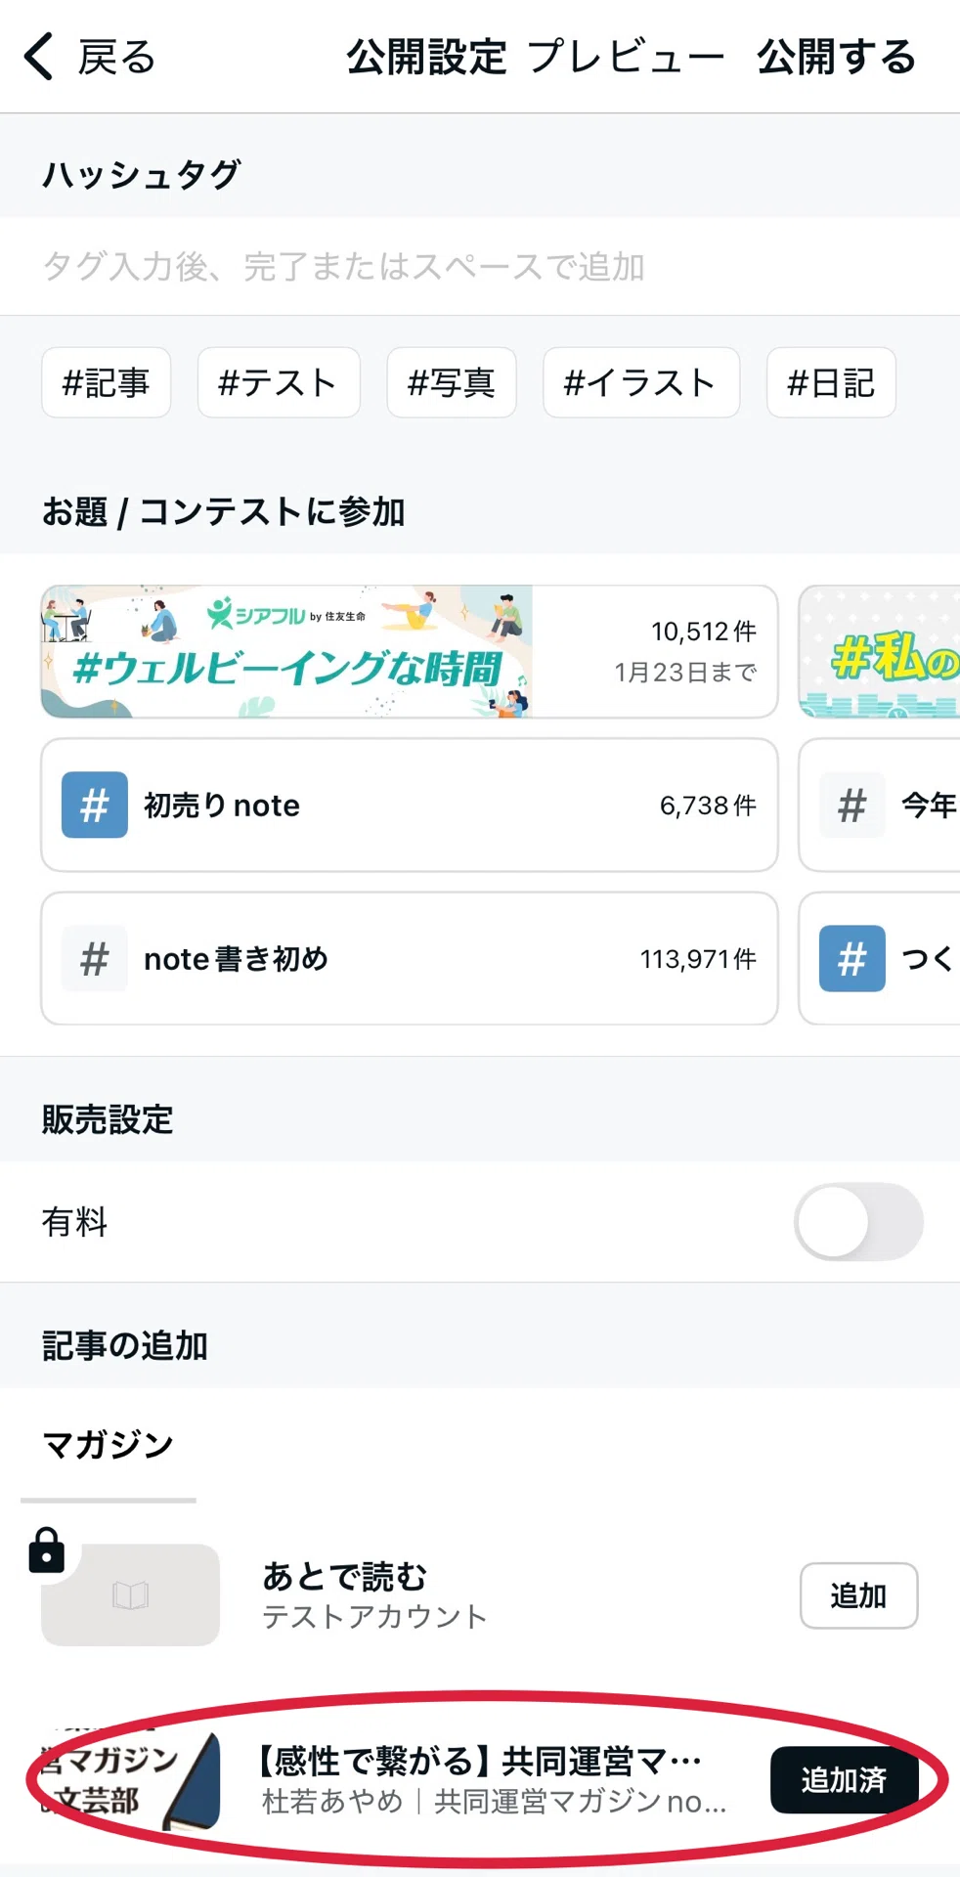Select the blue hashtag icon beside 初売り note
This screenshot has width=960, height=1877.
point(95,805)
